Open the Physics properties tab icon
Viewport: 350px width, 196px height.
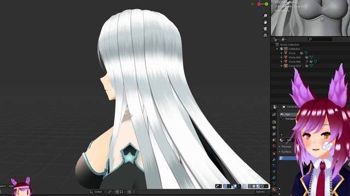click(x=274, y=171)
